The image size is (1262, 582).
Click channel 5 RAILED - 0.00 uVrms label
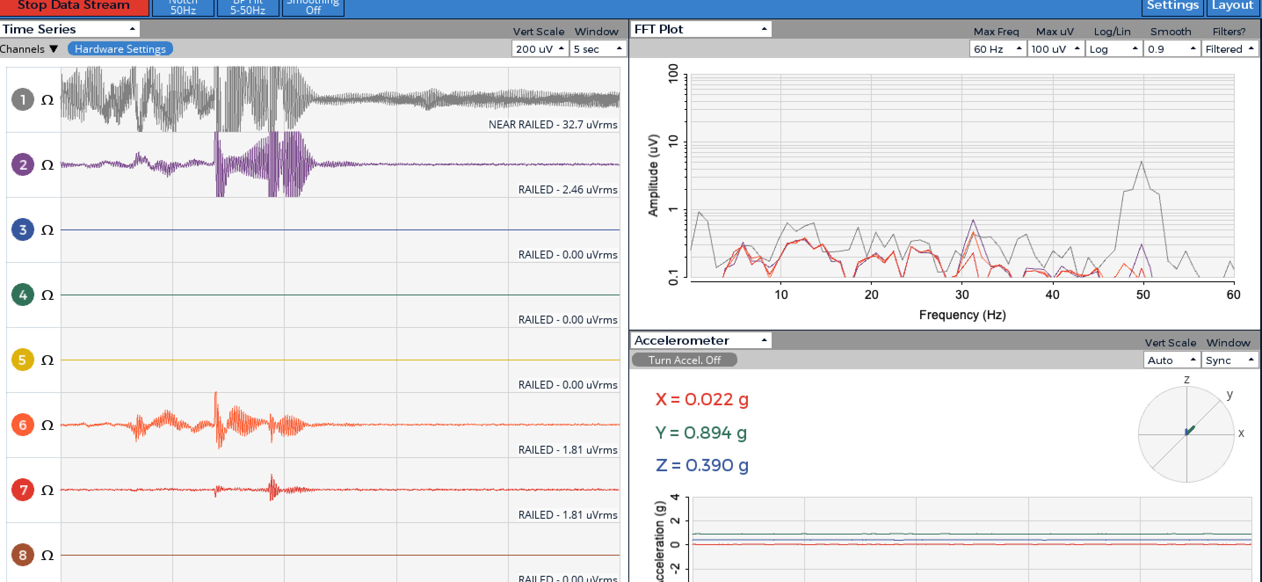(x=568, y=385)
